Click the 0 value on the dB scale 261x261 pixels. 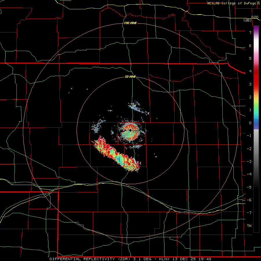click(250, 123)
